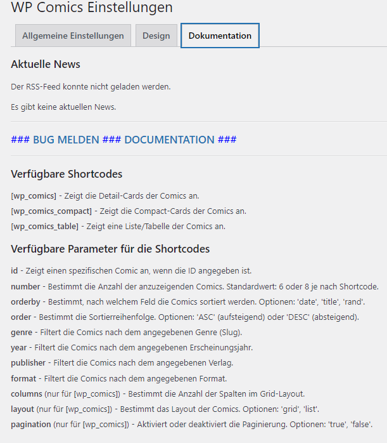The image size is (387, 443).
Task: Select the Dokumentation tab
Action: (x=220, y=36)
